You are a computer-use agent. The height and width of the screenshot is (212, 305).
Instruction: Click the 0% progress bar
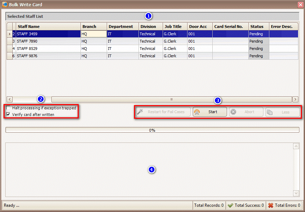(x=152, y=130)
